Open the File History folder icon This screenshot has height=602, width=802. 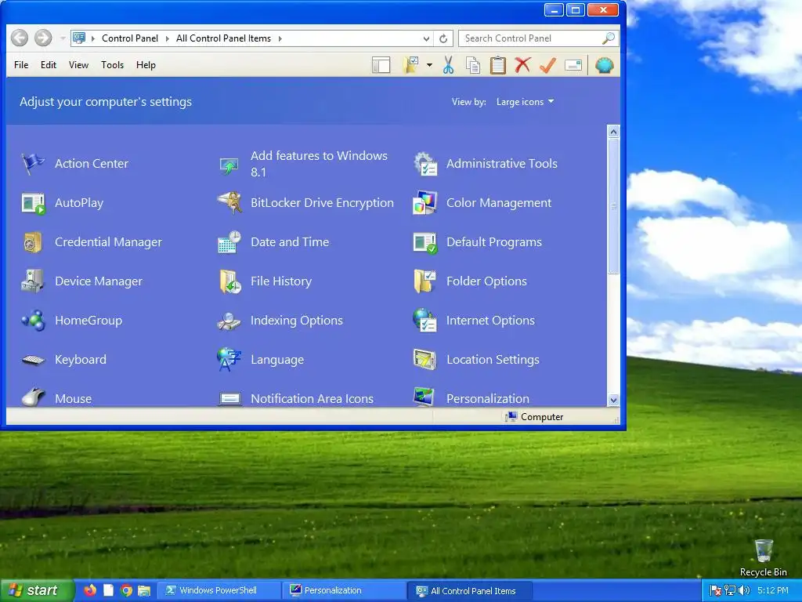pos(229,281)
